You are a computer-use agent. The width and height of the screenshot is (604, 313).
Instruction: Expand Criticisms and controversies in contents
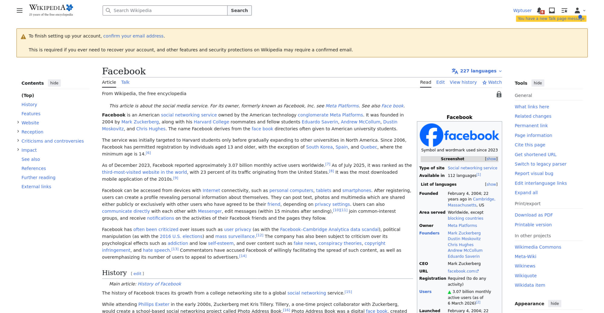click(18, 140)
